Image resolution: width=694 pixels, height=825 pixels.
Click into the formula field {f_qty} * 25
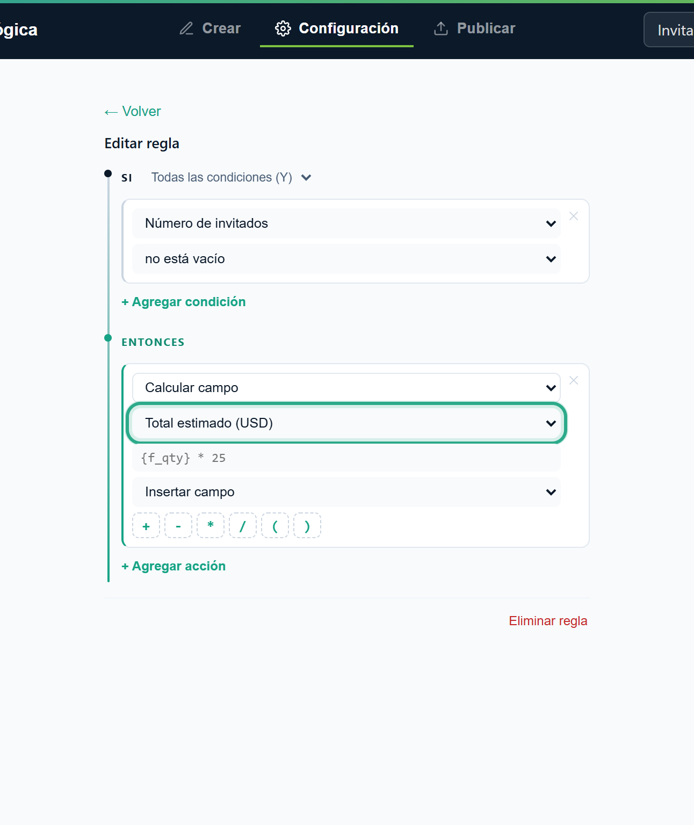pos(346,458)
